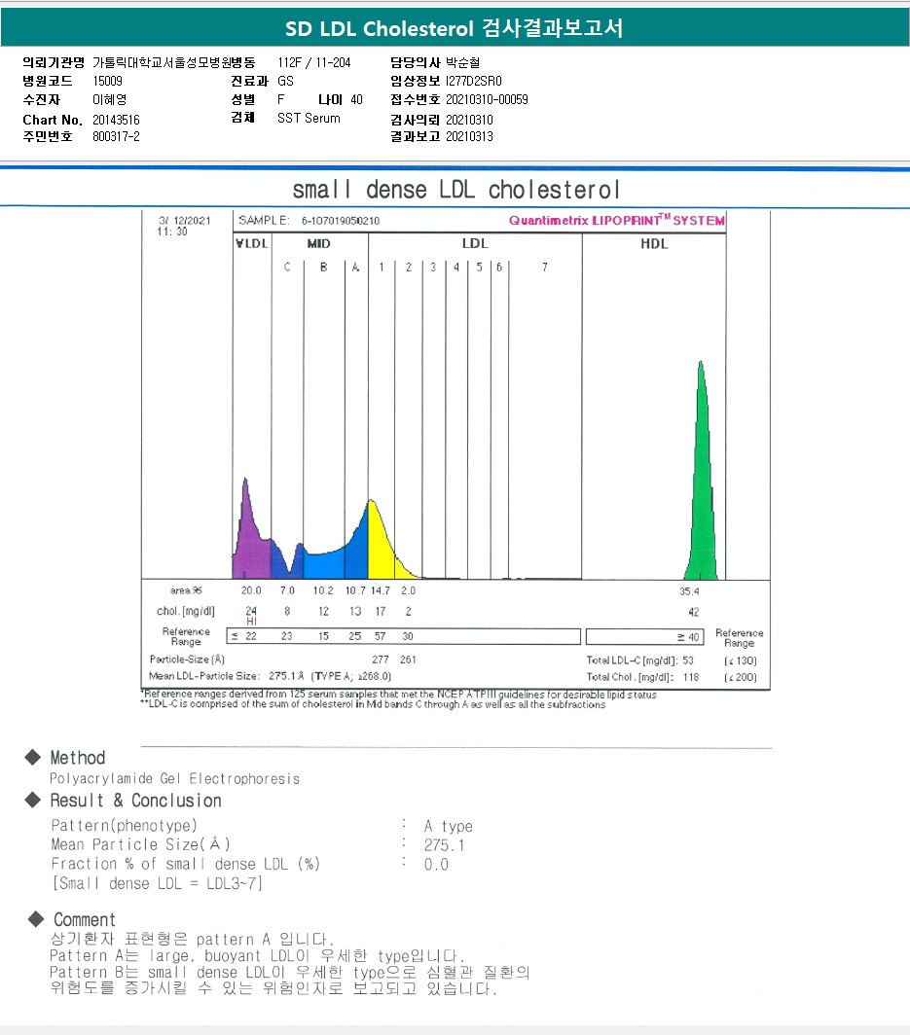
Task: Select the hospital name '가톨릭대학교서울성모병원병동'
Action: [173, 62]
